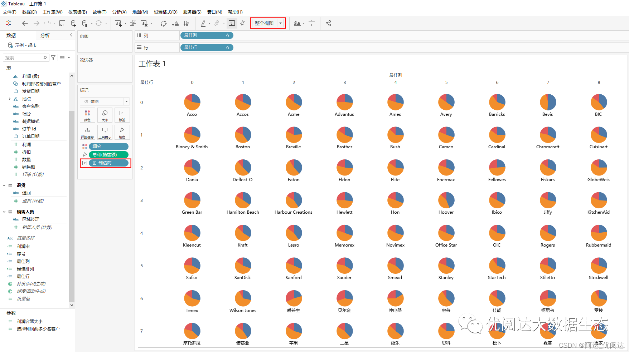Switch to the 分析 pane tab
Viewport: 629px width, 352px height.
45,35
